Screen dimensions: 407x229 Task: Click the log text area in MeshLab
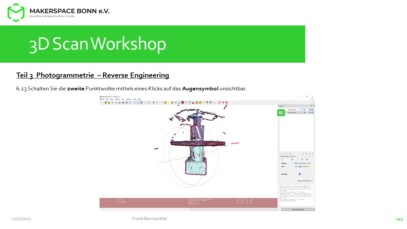[296, 196]
